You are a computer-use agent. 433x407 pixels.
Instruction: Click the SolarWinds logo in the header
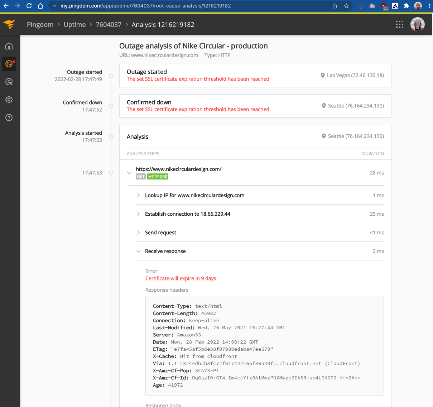(9, 24)
